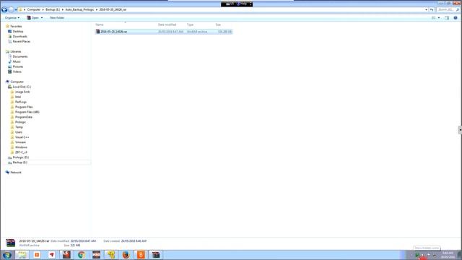462x260 pixels.
Task: Select Computer in the navigation tree
Action: [17, 82]
